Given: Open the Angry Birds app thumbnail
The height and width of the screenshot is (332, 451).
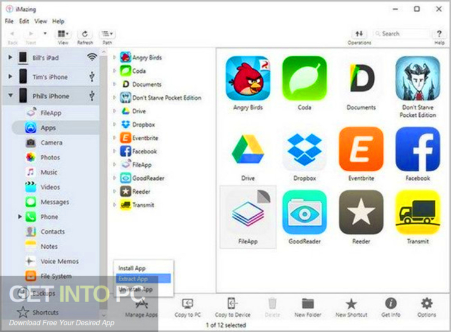Looking at the screenshot, I should click(x=248, y=78).
